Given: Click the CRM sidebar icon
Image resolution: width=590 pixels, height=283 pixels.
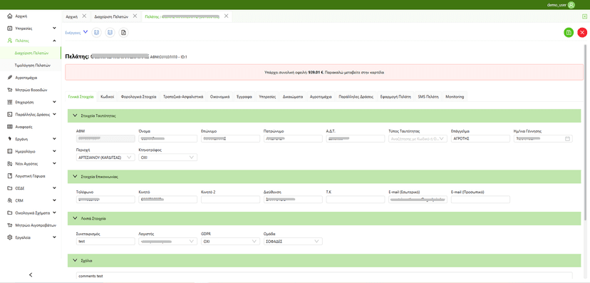Looking at the screenshot, I should (x=10, y=200).
